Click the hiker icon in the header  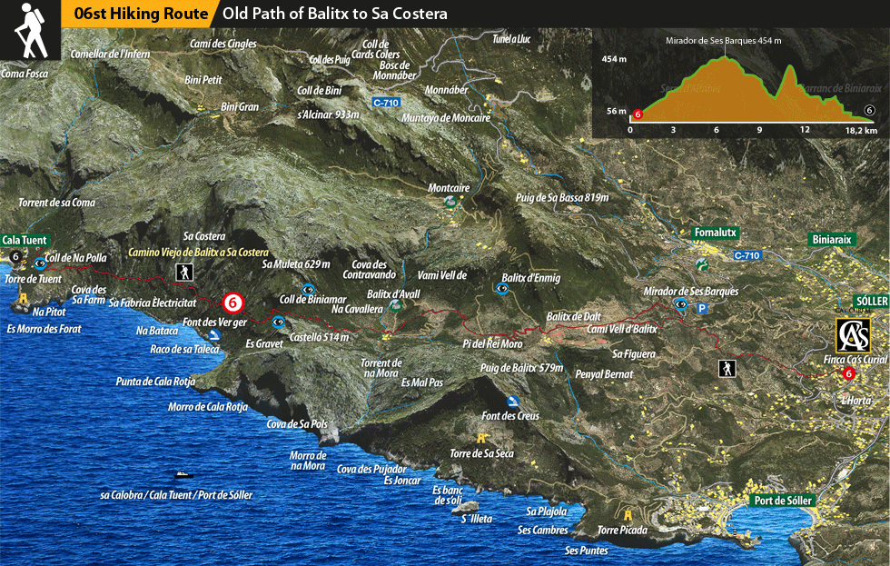click(31, 30)
